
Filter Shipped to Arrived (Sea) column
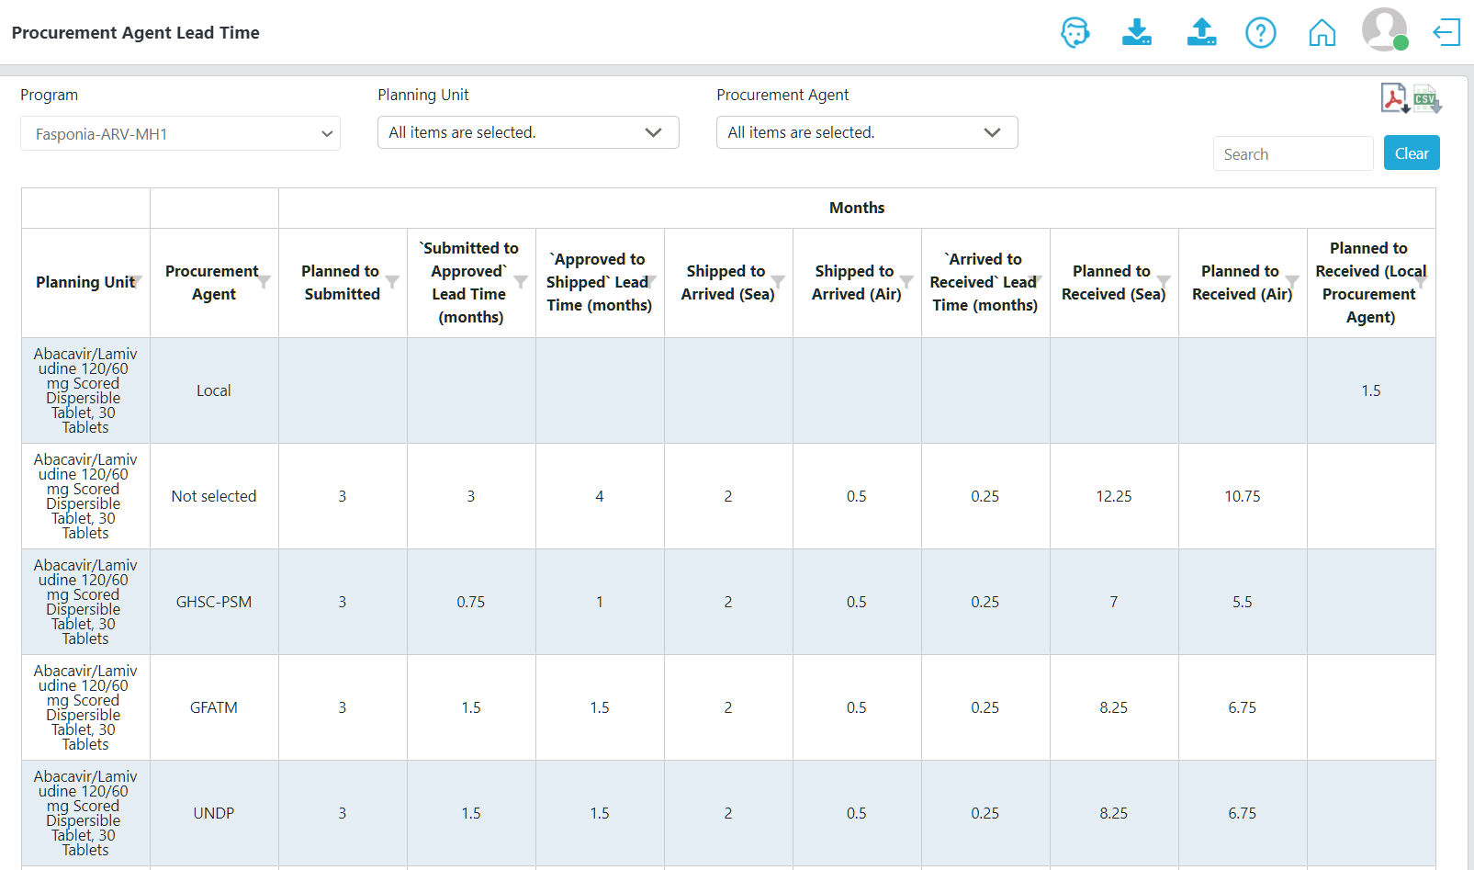click(778, 281)
